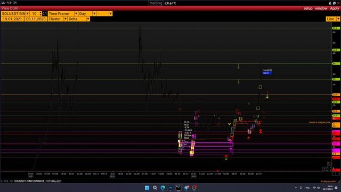Open the dash option dropdown arrow
This screenshot has height=192, width=341.
pos(111,13)
